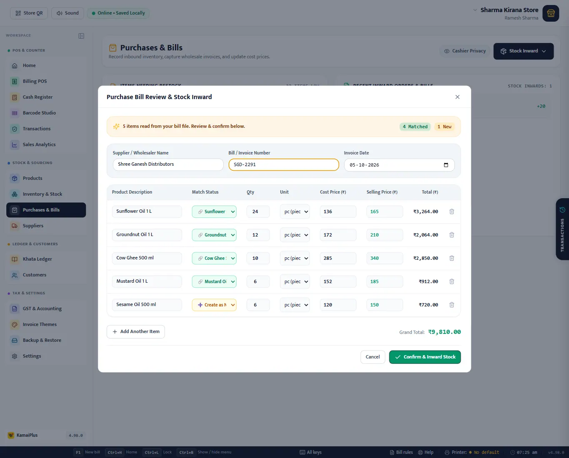Open Barcode Studio in sidebar
This screenshot has height=458, width=569.
pos(46,113)
